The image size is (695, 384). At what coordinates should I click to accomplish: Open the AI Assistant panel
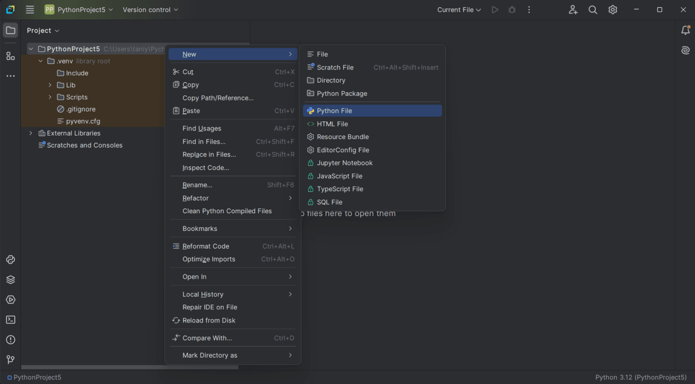[x=685, y=50]
